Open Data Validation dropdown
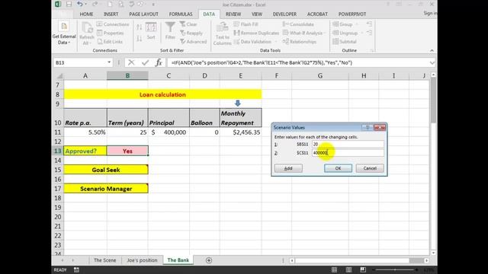The image size is (488, 274). point(255,42)
